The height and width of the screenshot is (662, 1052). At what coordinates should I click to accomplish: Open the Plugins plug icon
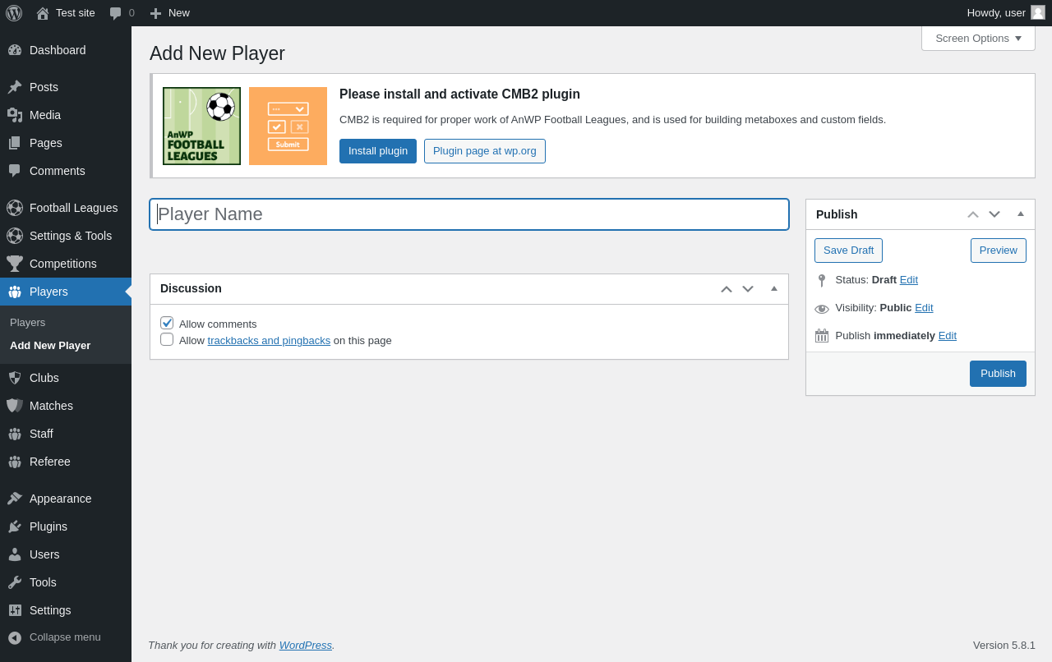[15, 526]
